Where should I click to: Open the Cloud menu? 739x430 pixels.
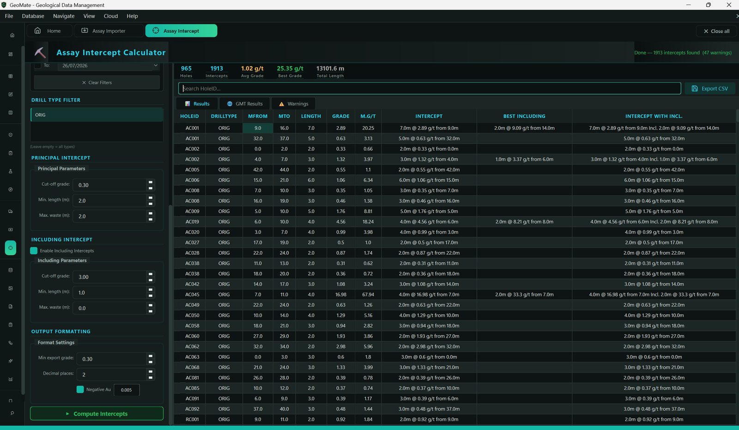click(111, 16)
